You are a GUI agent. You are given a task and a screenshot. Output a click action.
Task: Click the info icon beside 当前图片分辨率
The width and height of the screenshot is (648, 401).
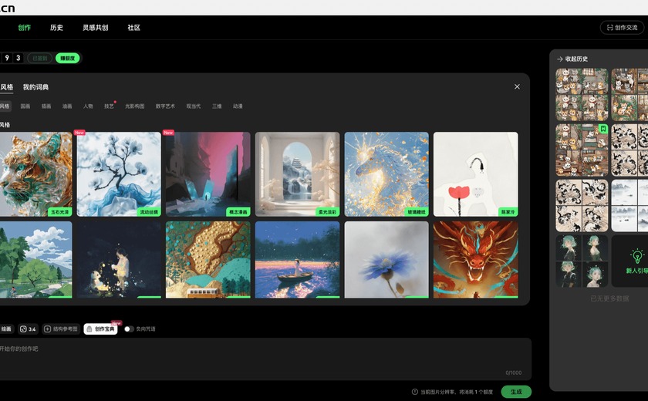pos(414,392)
